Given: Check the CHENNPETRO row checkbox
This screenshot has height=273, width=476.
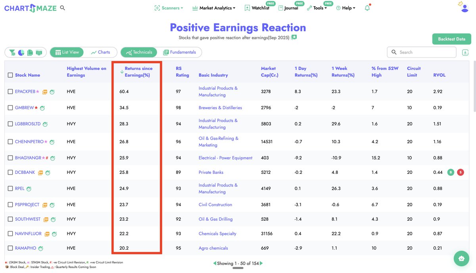Looking at the screenshot, I should pyautogui.click(x=10, y=142).
